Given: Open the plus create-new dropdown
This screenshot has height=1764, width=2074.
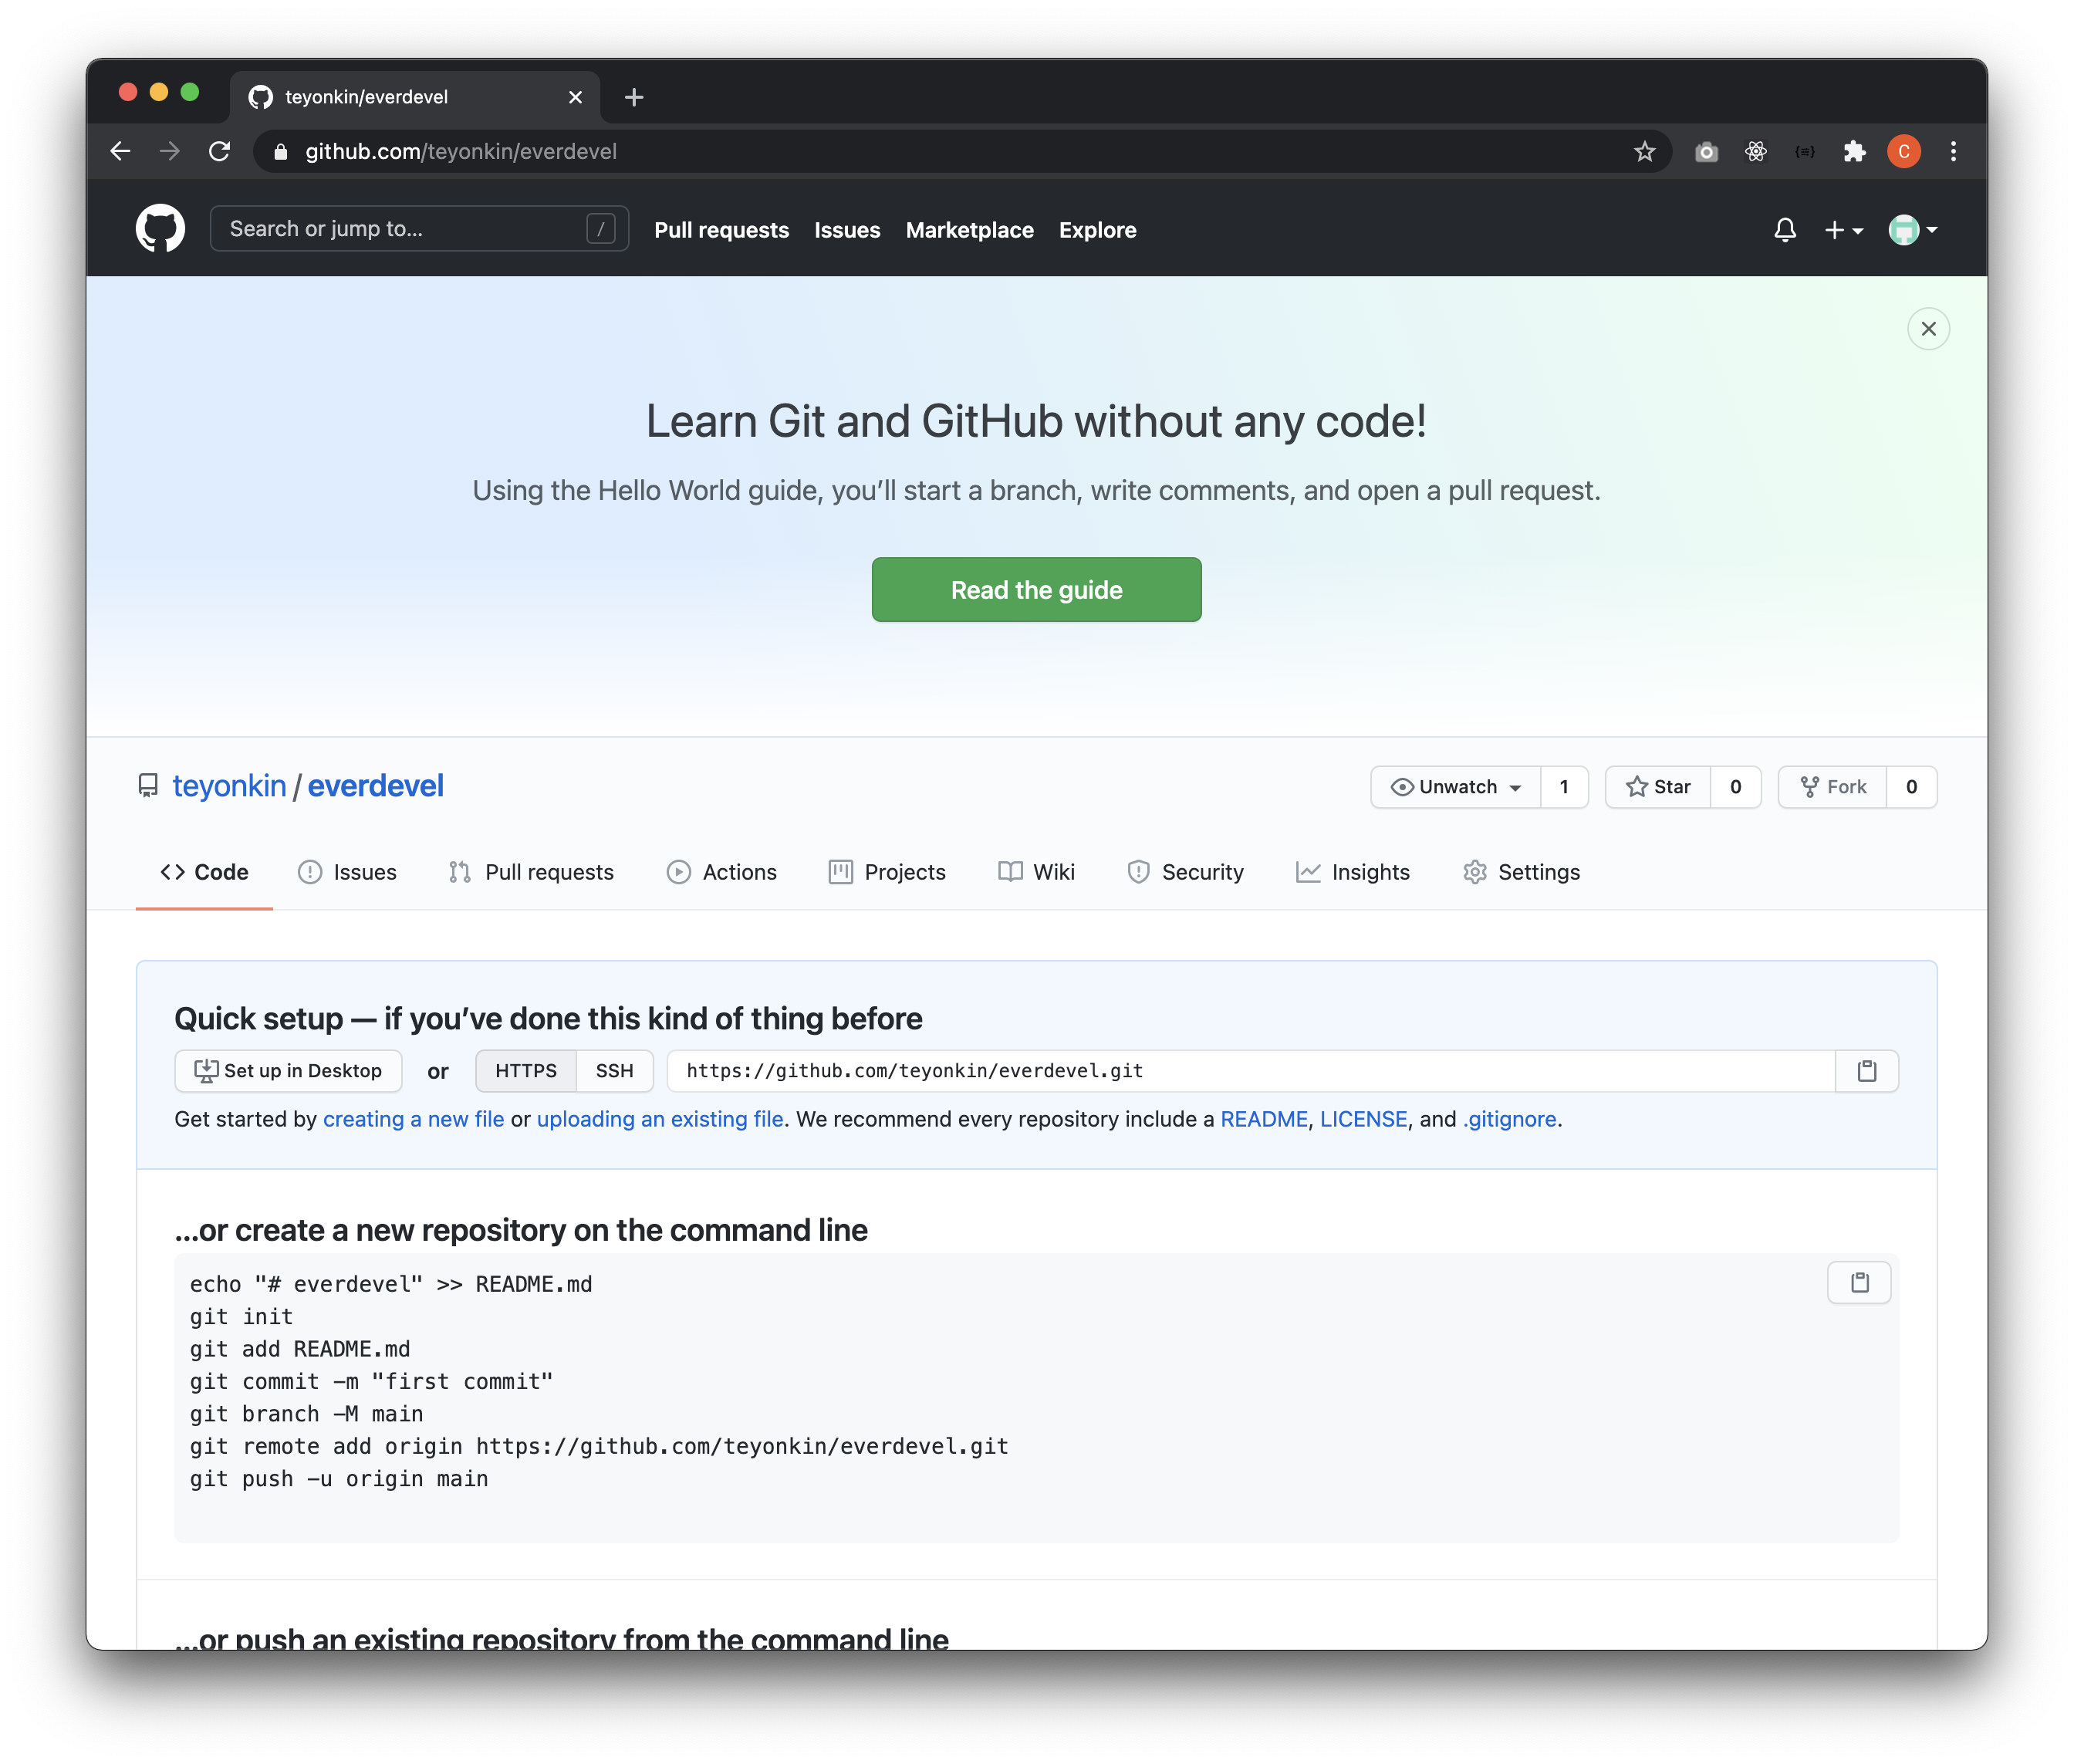Looking at the screenshot, I should click(1843, 230).
